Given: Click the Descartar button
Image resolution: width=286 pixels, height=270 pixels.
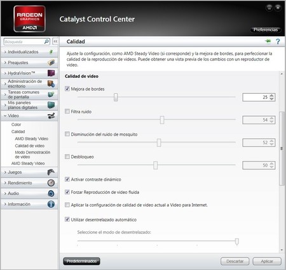Looking at the screenshot, I should coord(235,261).
